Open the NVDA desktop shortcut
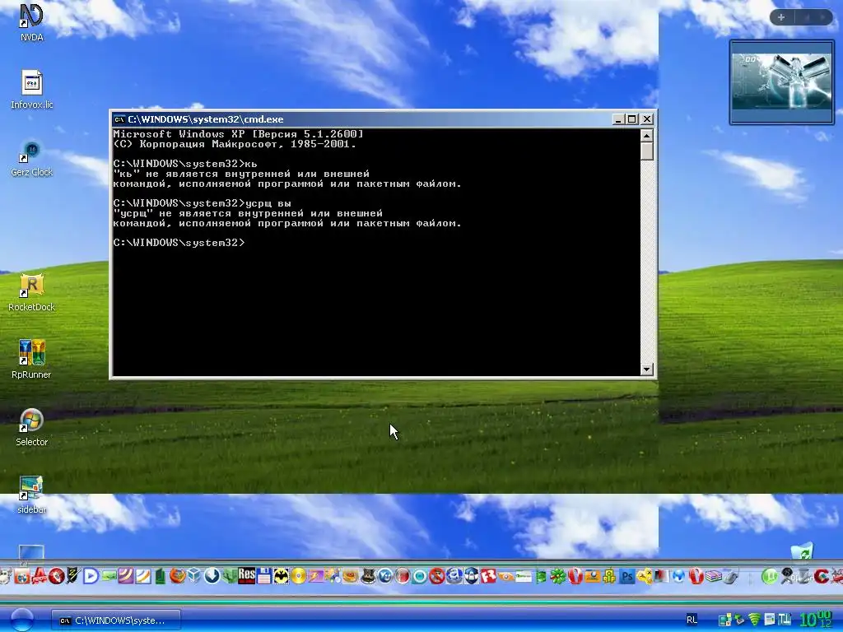Screen dimensions: 843x632 [x=31, y=21]
